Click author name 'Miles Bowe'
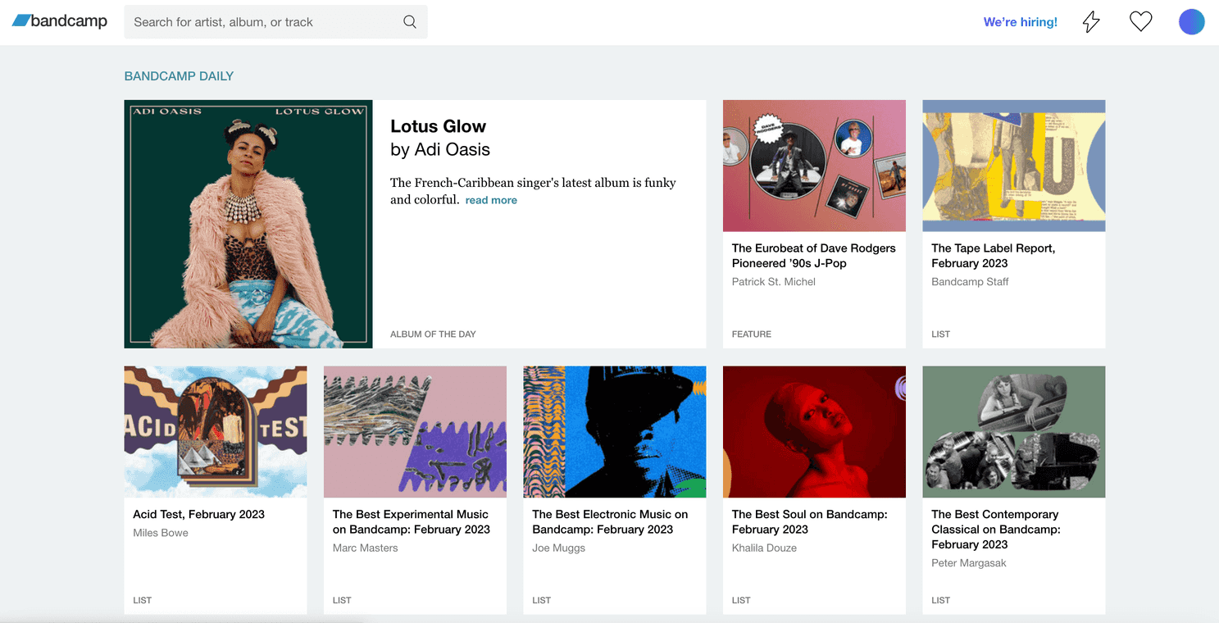The width and height of the screenshot is (1219, 623). (x=161, y=532)
